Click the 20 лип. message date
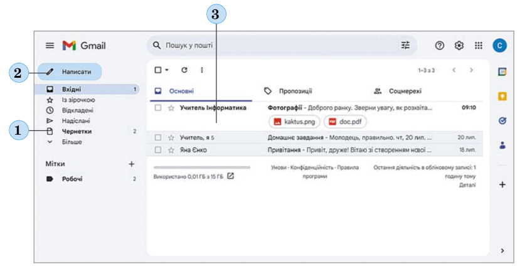 467,137
